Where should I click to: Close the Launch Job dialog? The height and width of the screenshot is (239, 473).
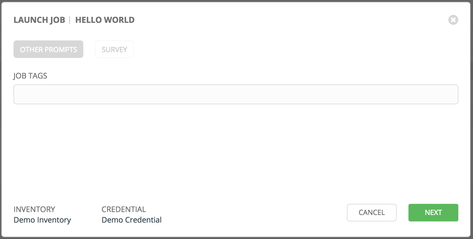pos(453,20)
